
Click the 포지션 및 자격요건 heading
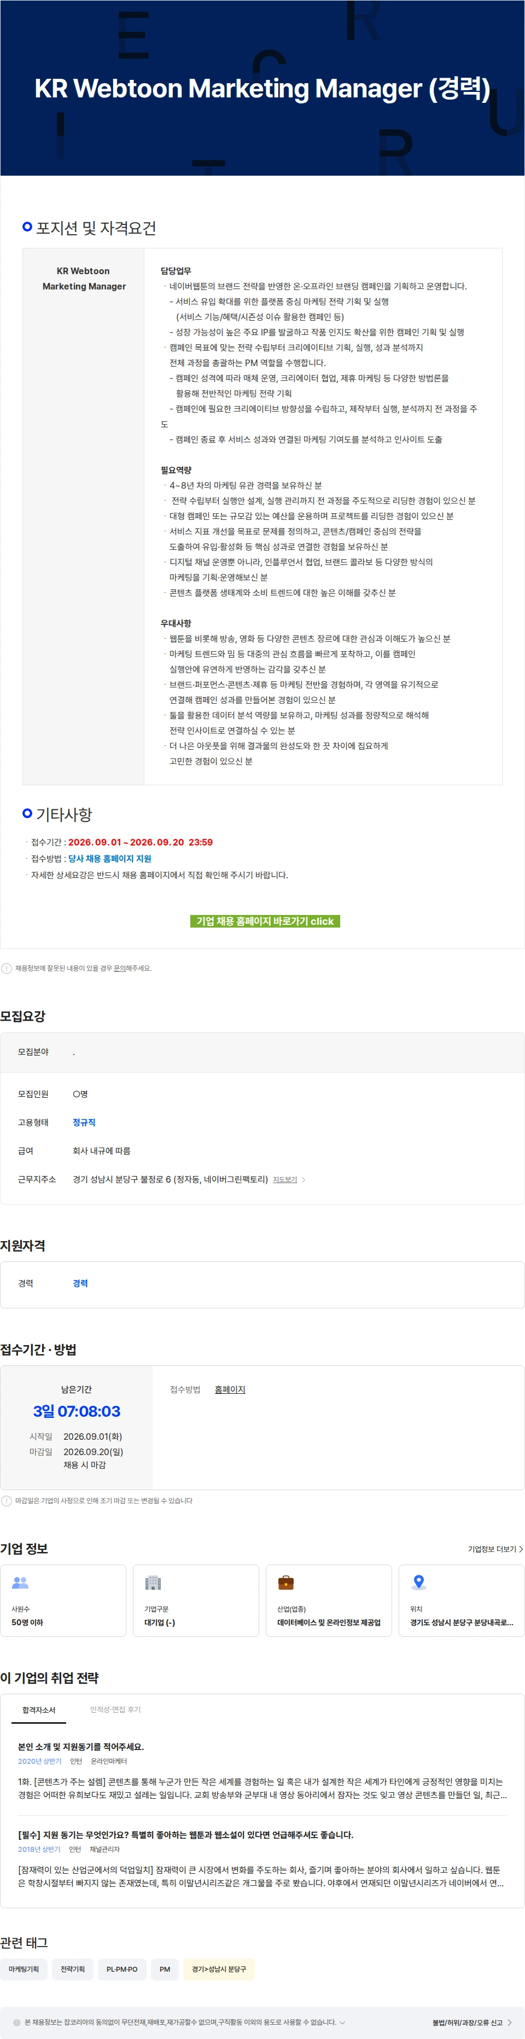(96, 228)
